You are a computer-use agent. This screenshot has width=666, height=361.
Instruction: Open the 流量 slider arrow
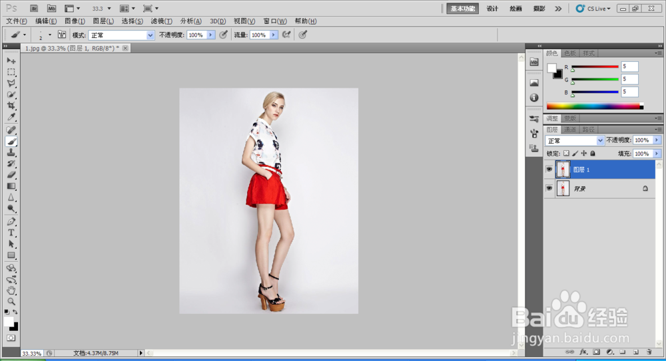[x=274, y=35]
